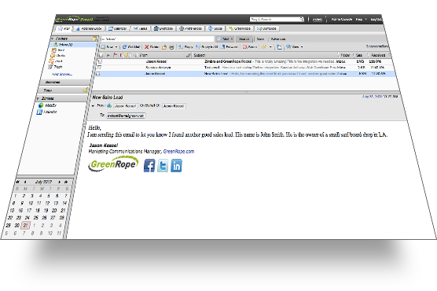Image resolution: width=437 pixels, height=291 pixels.
Task: Open the WebEx zimlet
Action: [48, 105]
